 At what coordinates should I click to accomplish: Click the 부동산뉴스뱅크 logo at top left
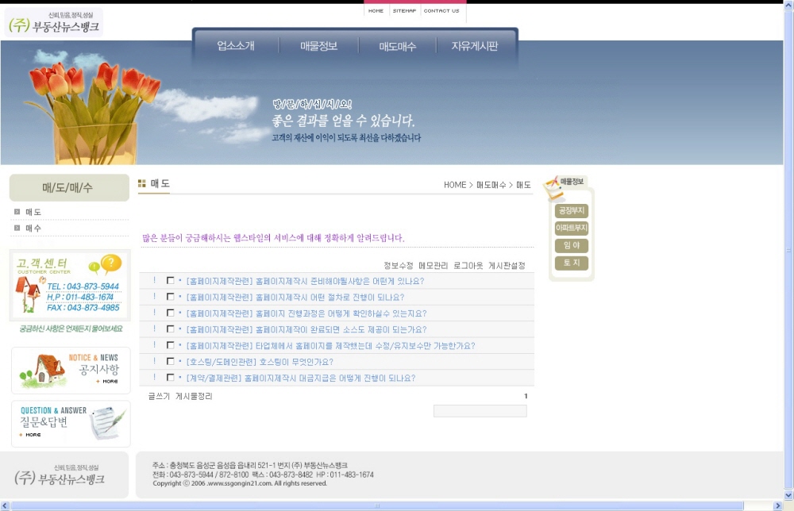click(x=55, y=24)
